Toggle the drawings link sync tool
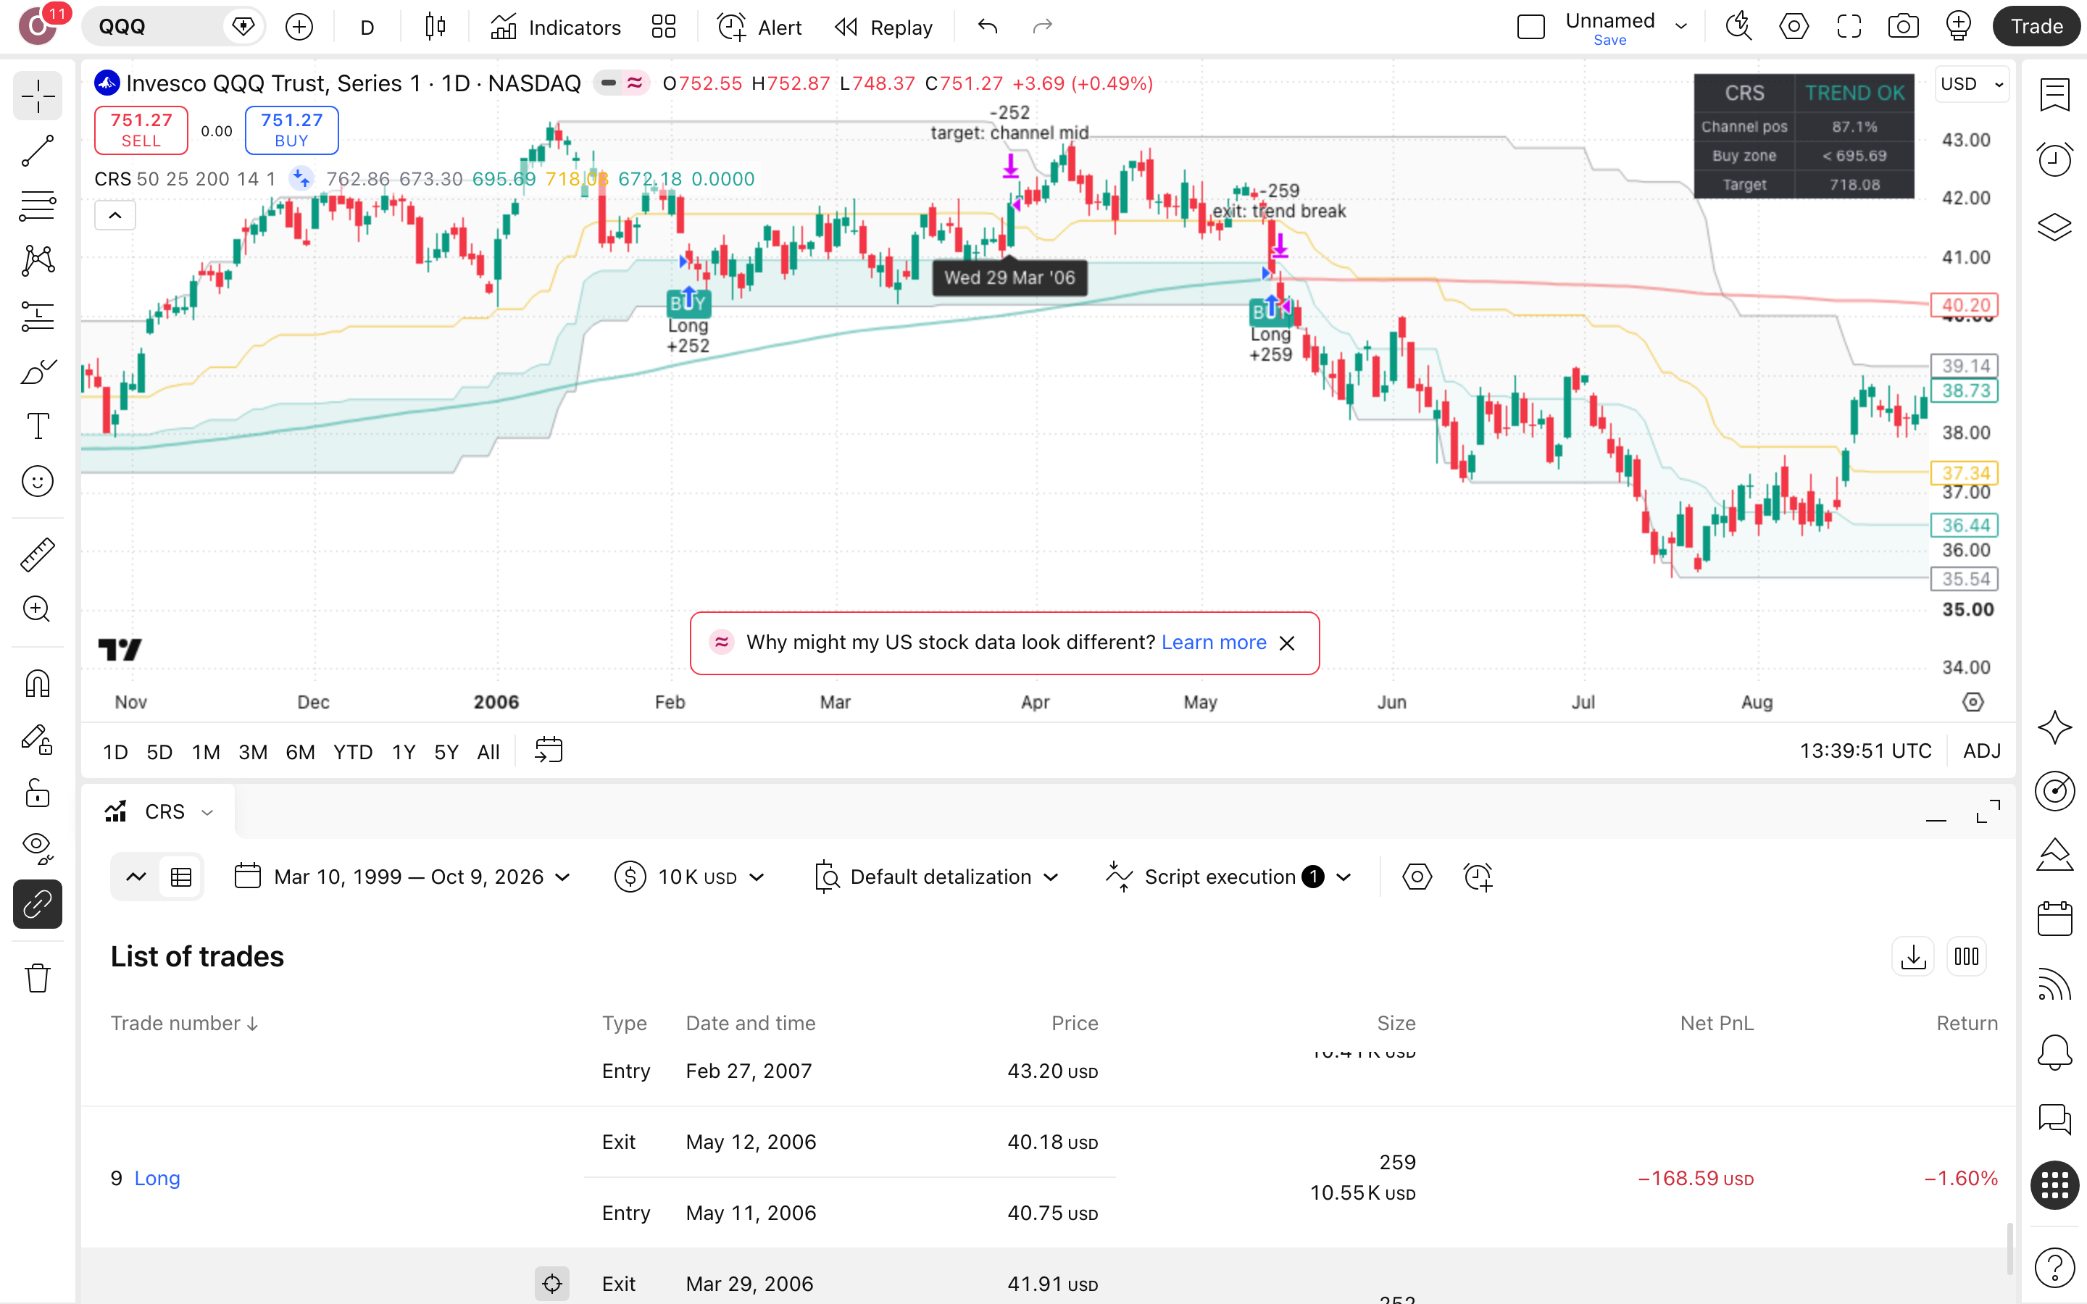 (38, 904)
